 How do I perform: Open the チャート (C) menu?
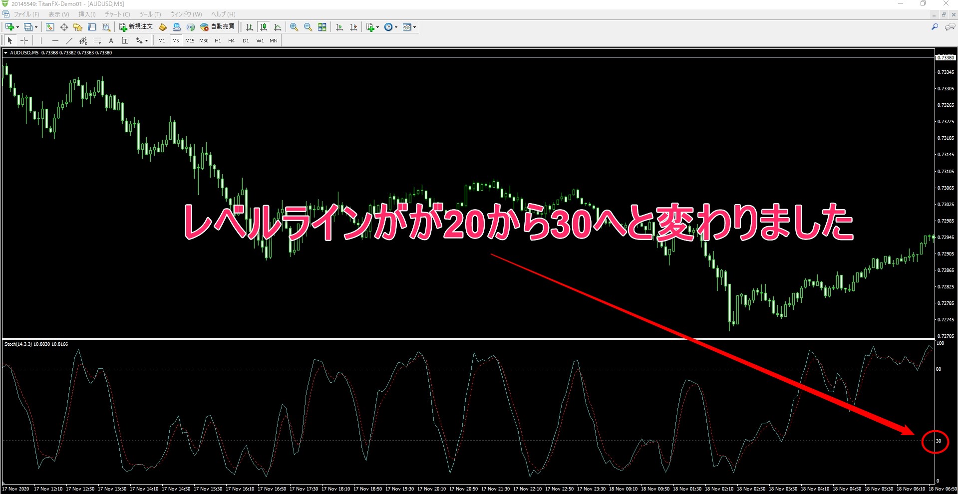point(117,14)
